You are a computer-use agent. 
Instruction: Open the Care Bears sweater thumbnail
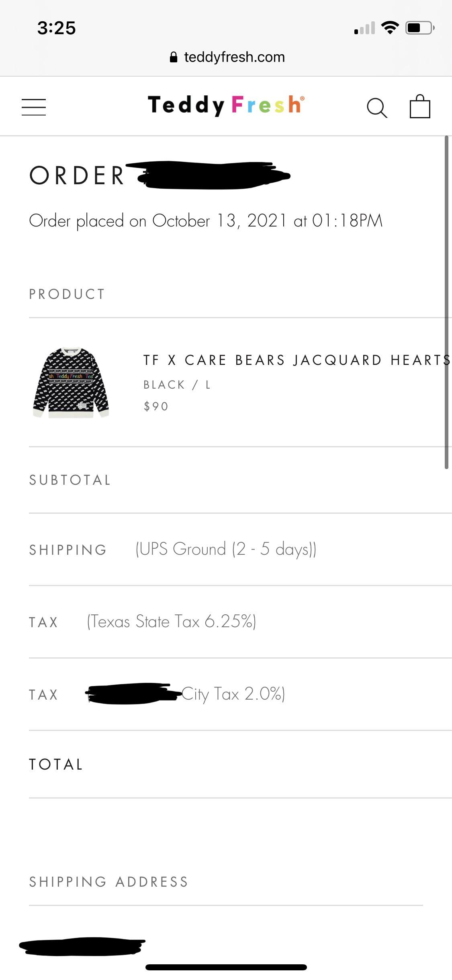[x=71, y=383]
